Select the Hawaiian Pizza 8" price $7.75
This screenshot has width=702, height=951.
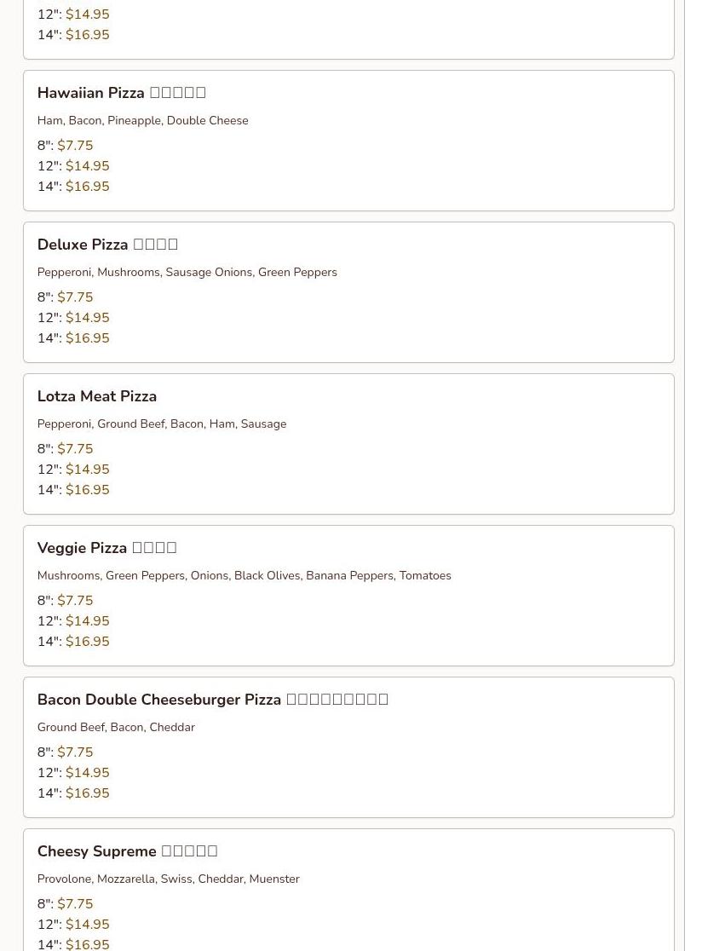(x=75, y=146)
